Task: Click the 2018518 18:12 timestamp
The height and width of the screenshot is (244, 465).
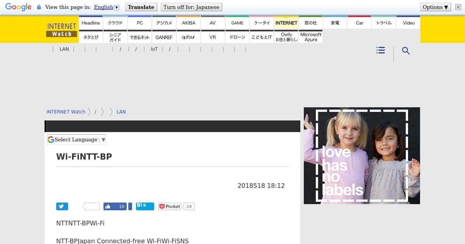Action: (x=261, y=186)
